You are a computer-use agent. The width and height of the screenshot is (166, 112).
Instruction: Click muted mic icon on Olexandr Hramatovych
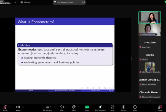(140, 97)
